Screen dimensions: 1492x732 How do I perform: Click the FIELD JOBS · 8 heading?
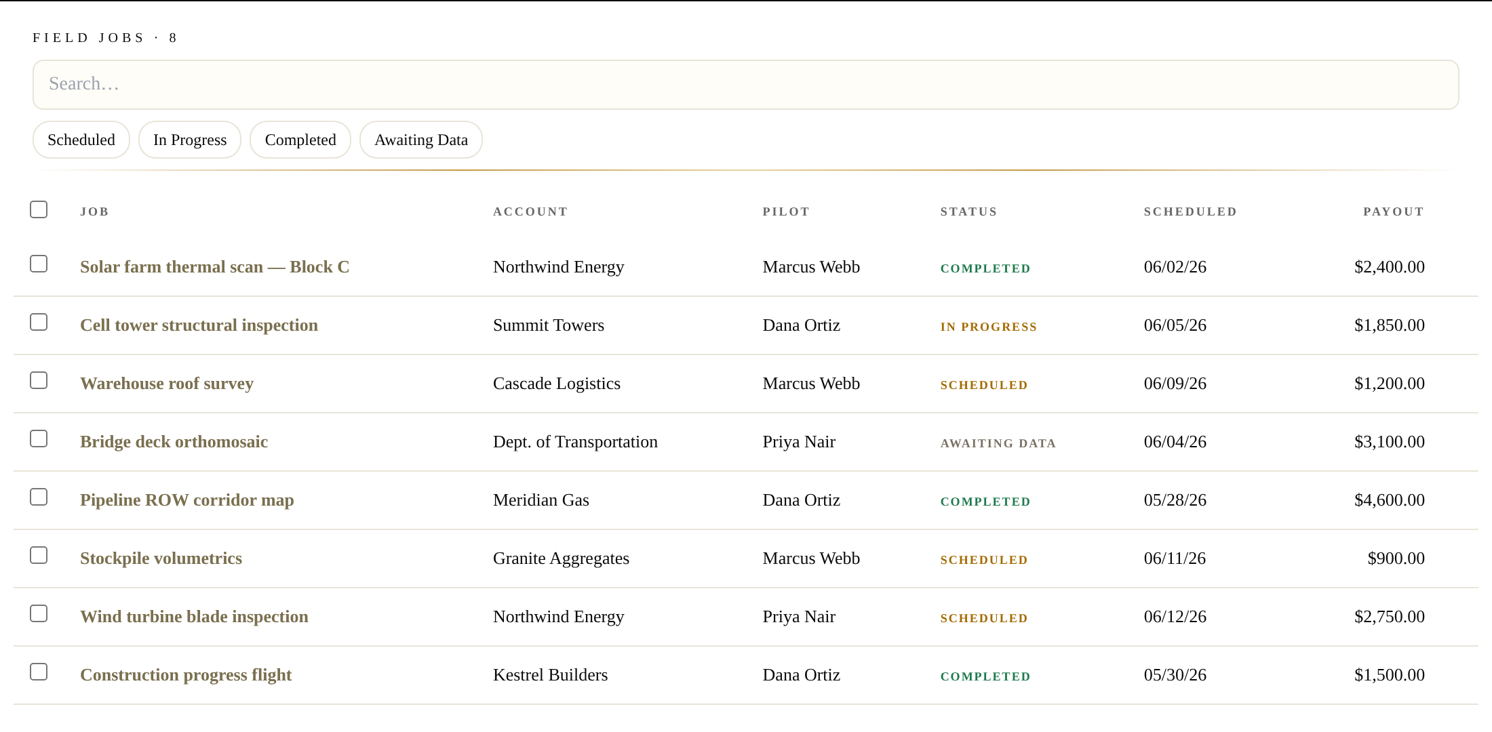pos(104,38)
